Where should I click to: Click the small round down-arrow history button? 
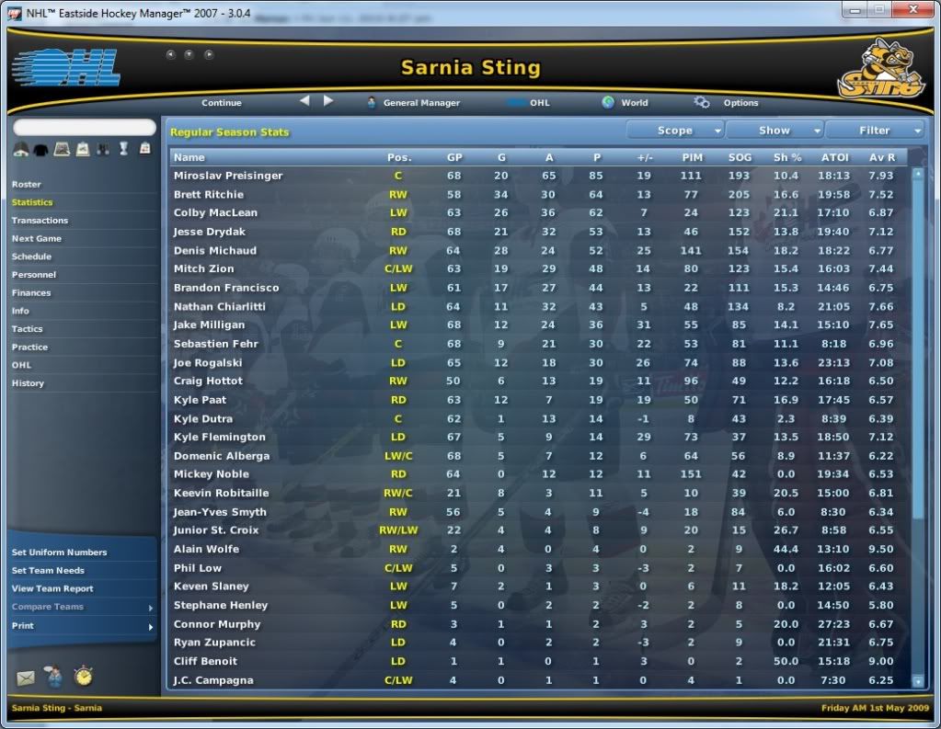pos(189,54)
